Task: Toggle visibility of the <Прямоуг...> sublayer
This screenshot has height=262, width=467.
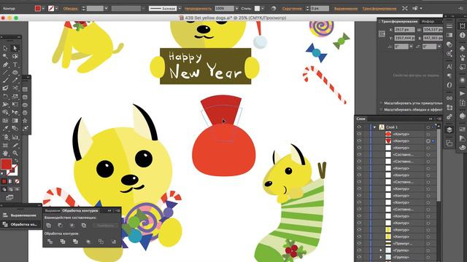Action: click(x=359, y=244)
